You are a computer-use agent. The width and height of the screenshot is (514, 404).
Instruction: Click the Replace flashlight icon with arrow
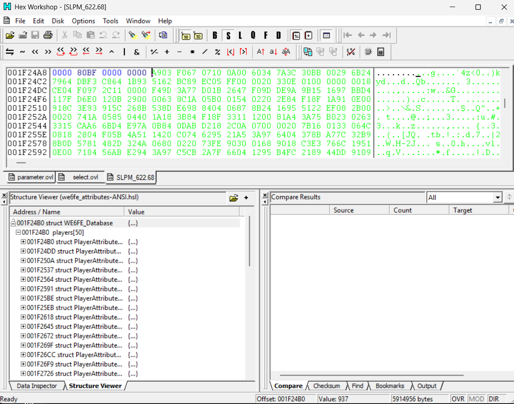point(146,35)
